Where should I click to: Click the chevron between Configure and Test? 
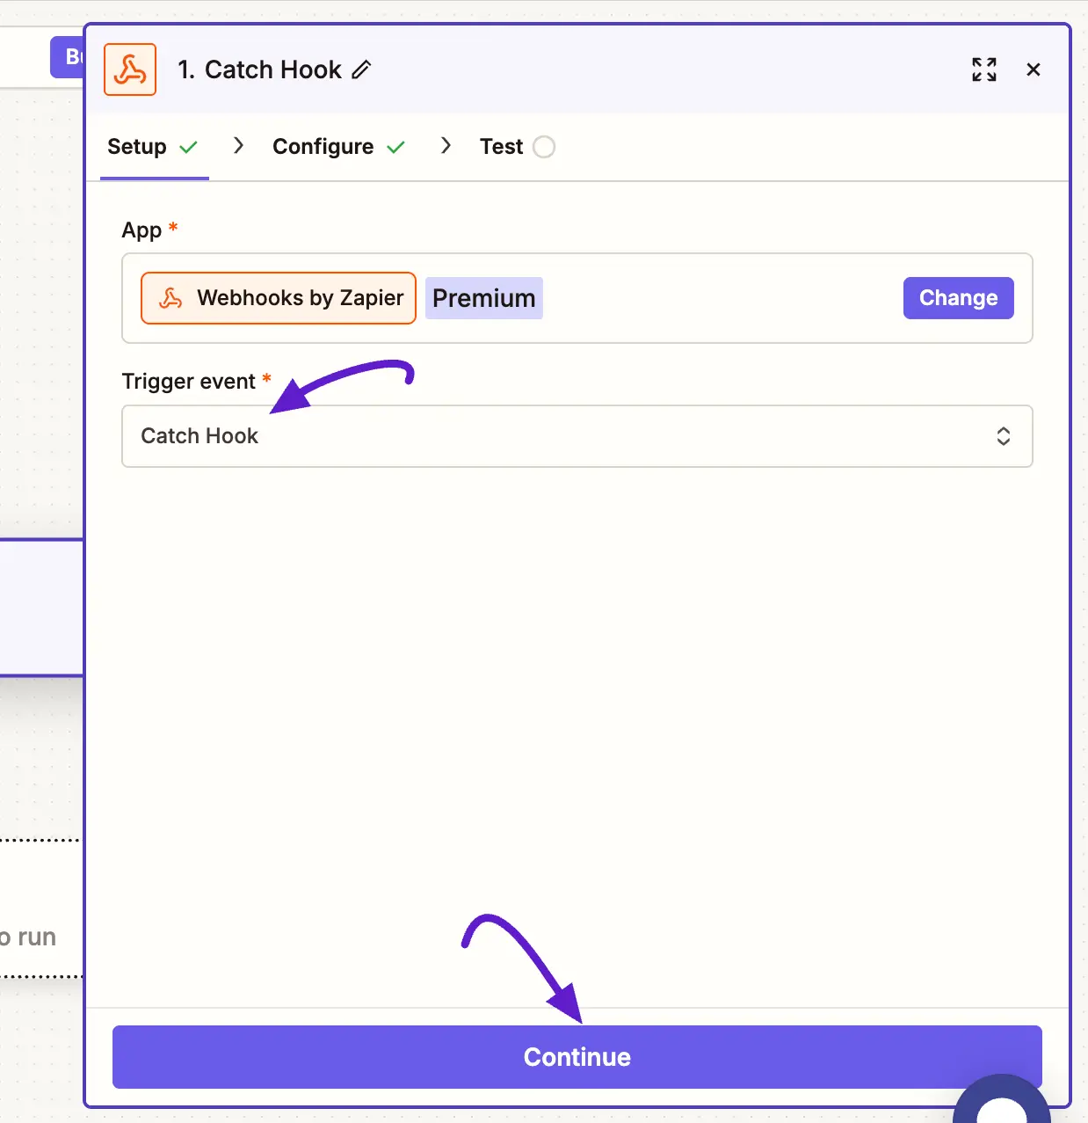click(x=446, y=146)
